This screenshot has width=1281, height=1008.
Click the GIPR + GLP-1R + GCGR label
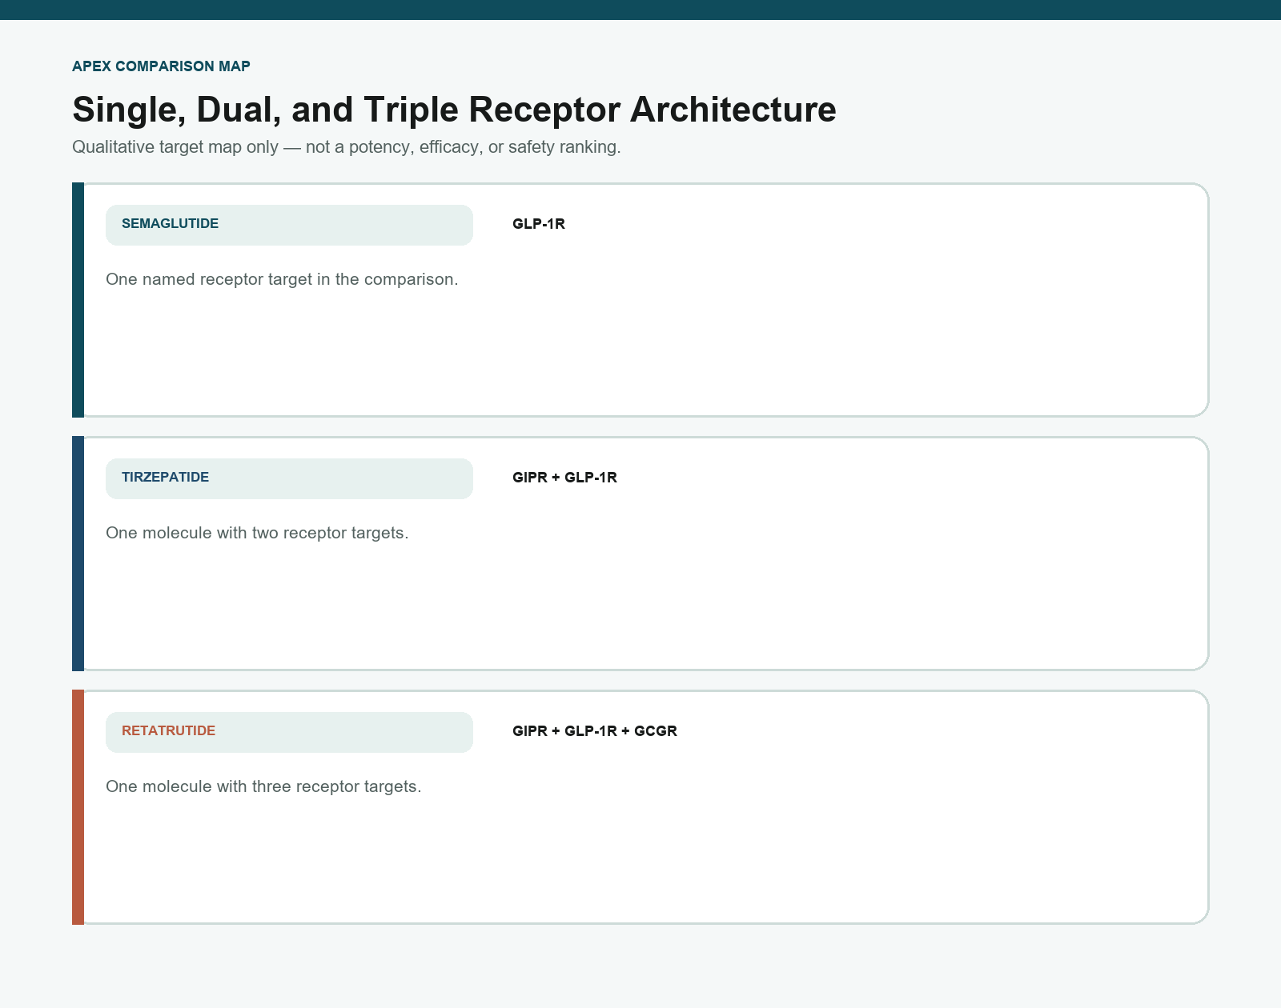[595, 731]
